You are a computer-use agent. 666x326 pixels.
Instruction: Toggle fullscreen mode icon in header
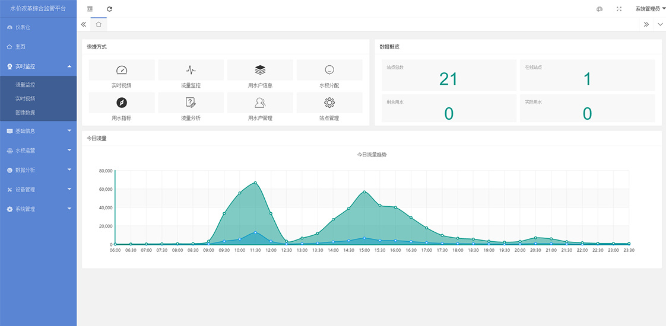tap(619, 9)
